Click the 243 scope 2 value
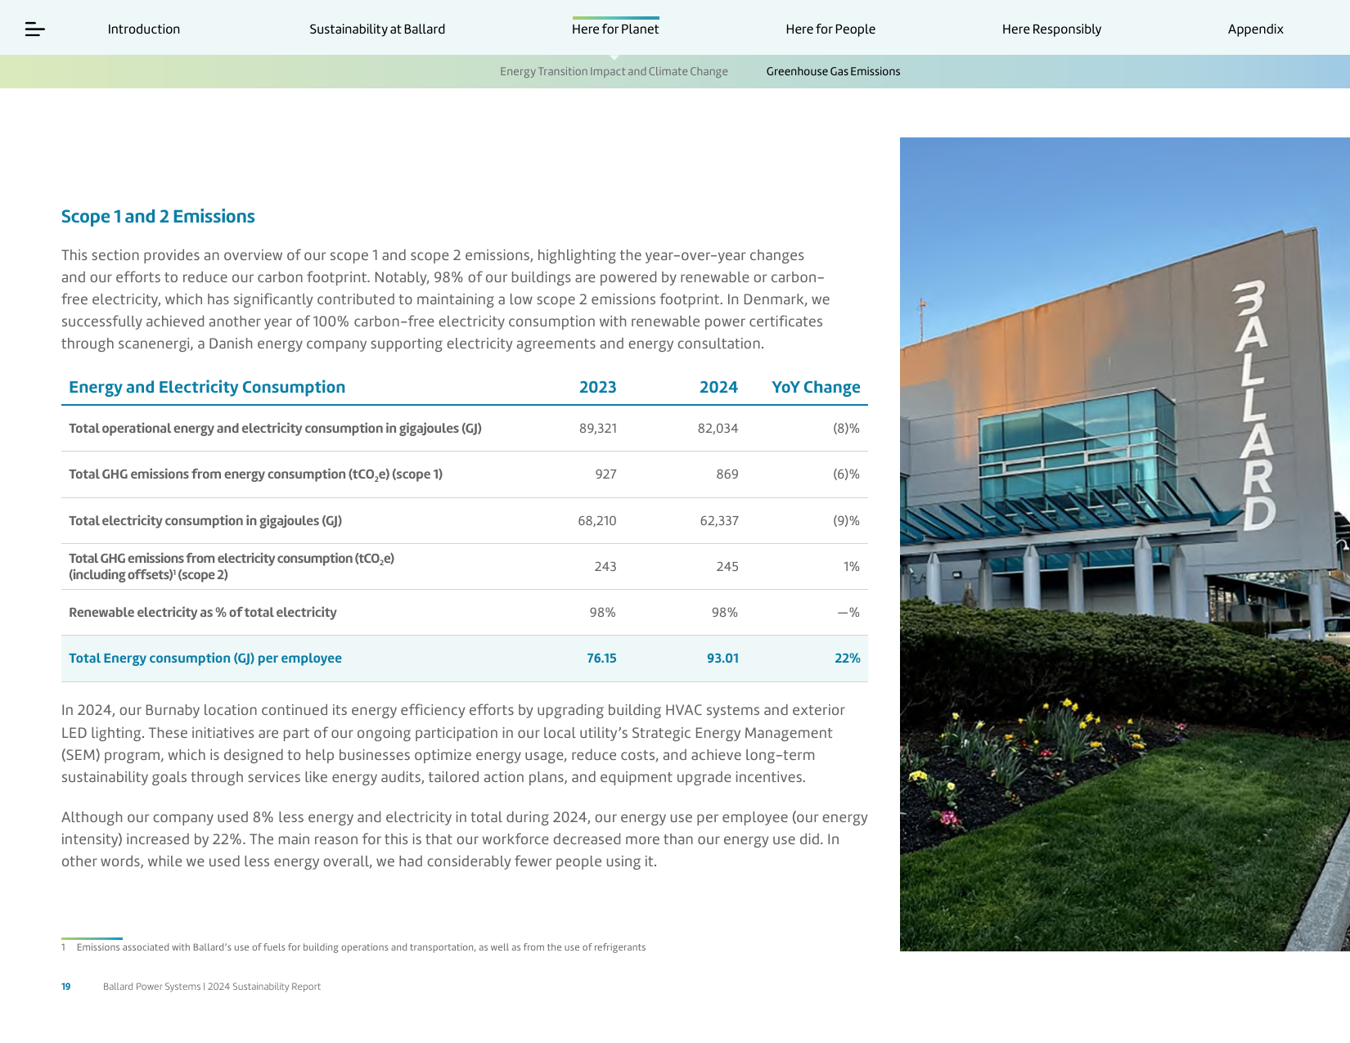This screenshot has width=1350, height=1043. tap(605, 567)
